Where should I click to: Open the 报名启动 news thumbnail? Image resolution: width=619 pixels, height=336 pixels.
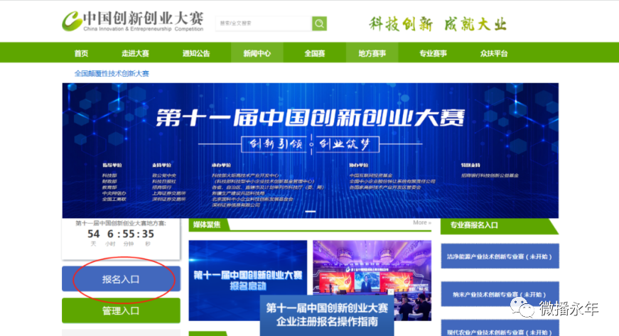248,281
